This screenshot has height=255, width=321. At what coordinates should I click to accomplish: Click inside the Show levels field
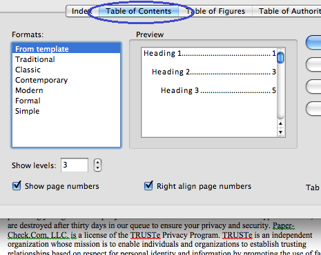75,165
